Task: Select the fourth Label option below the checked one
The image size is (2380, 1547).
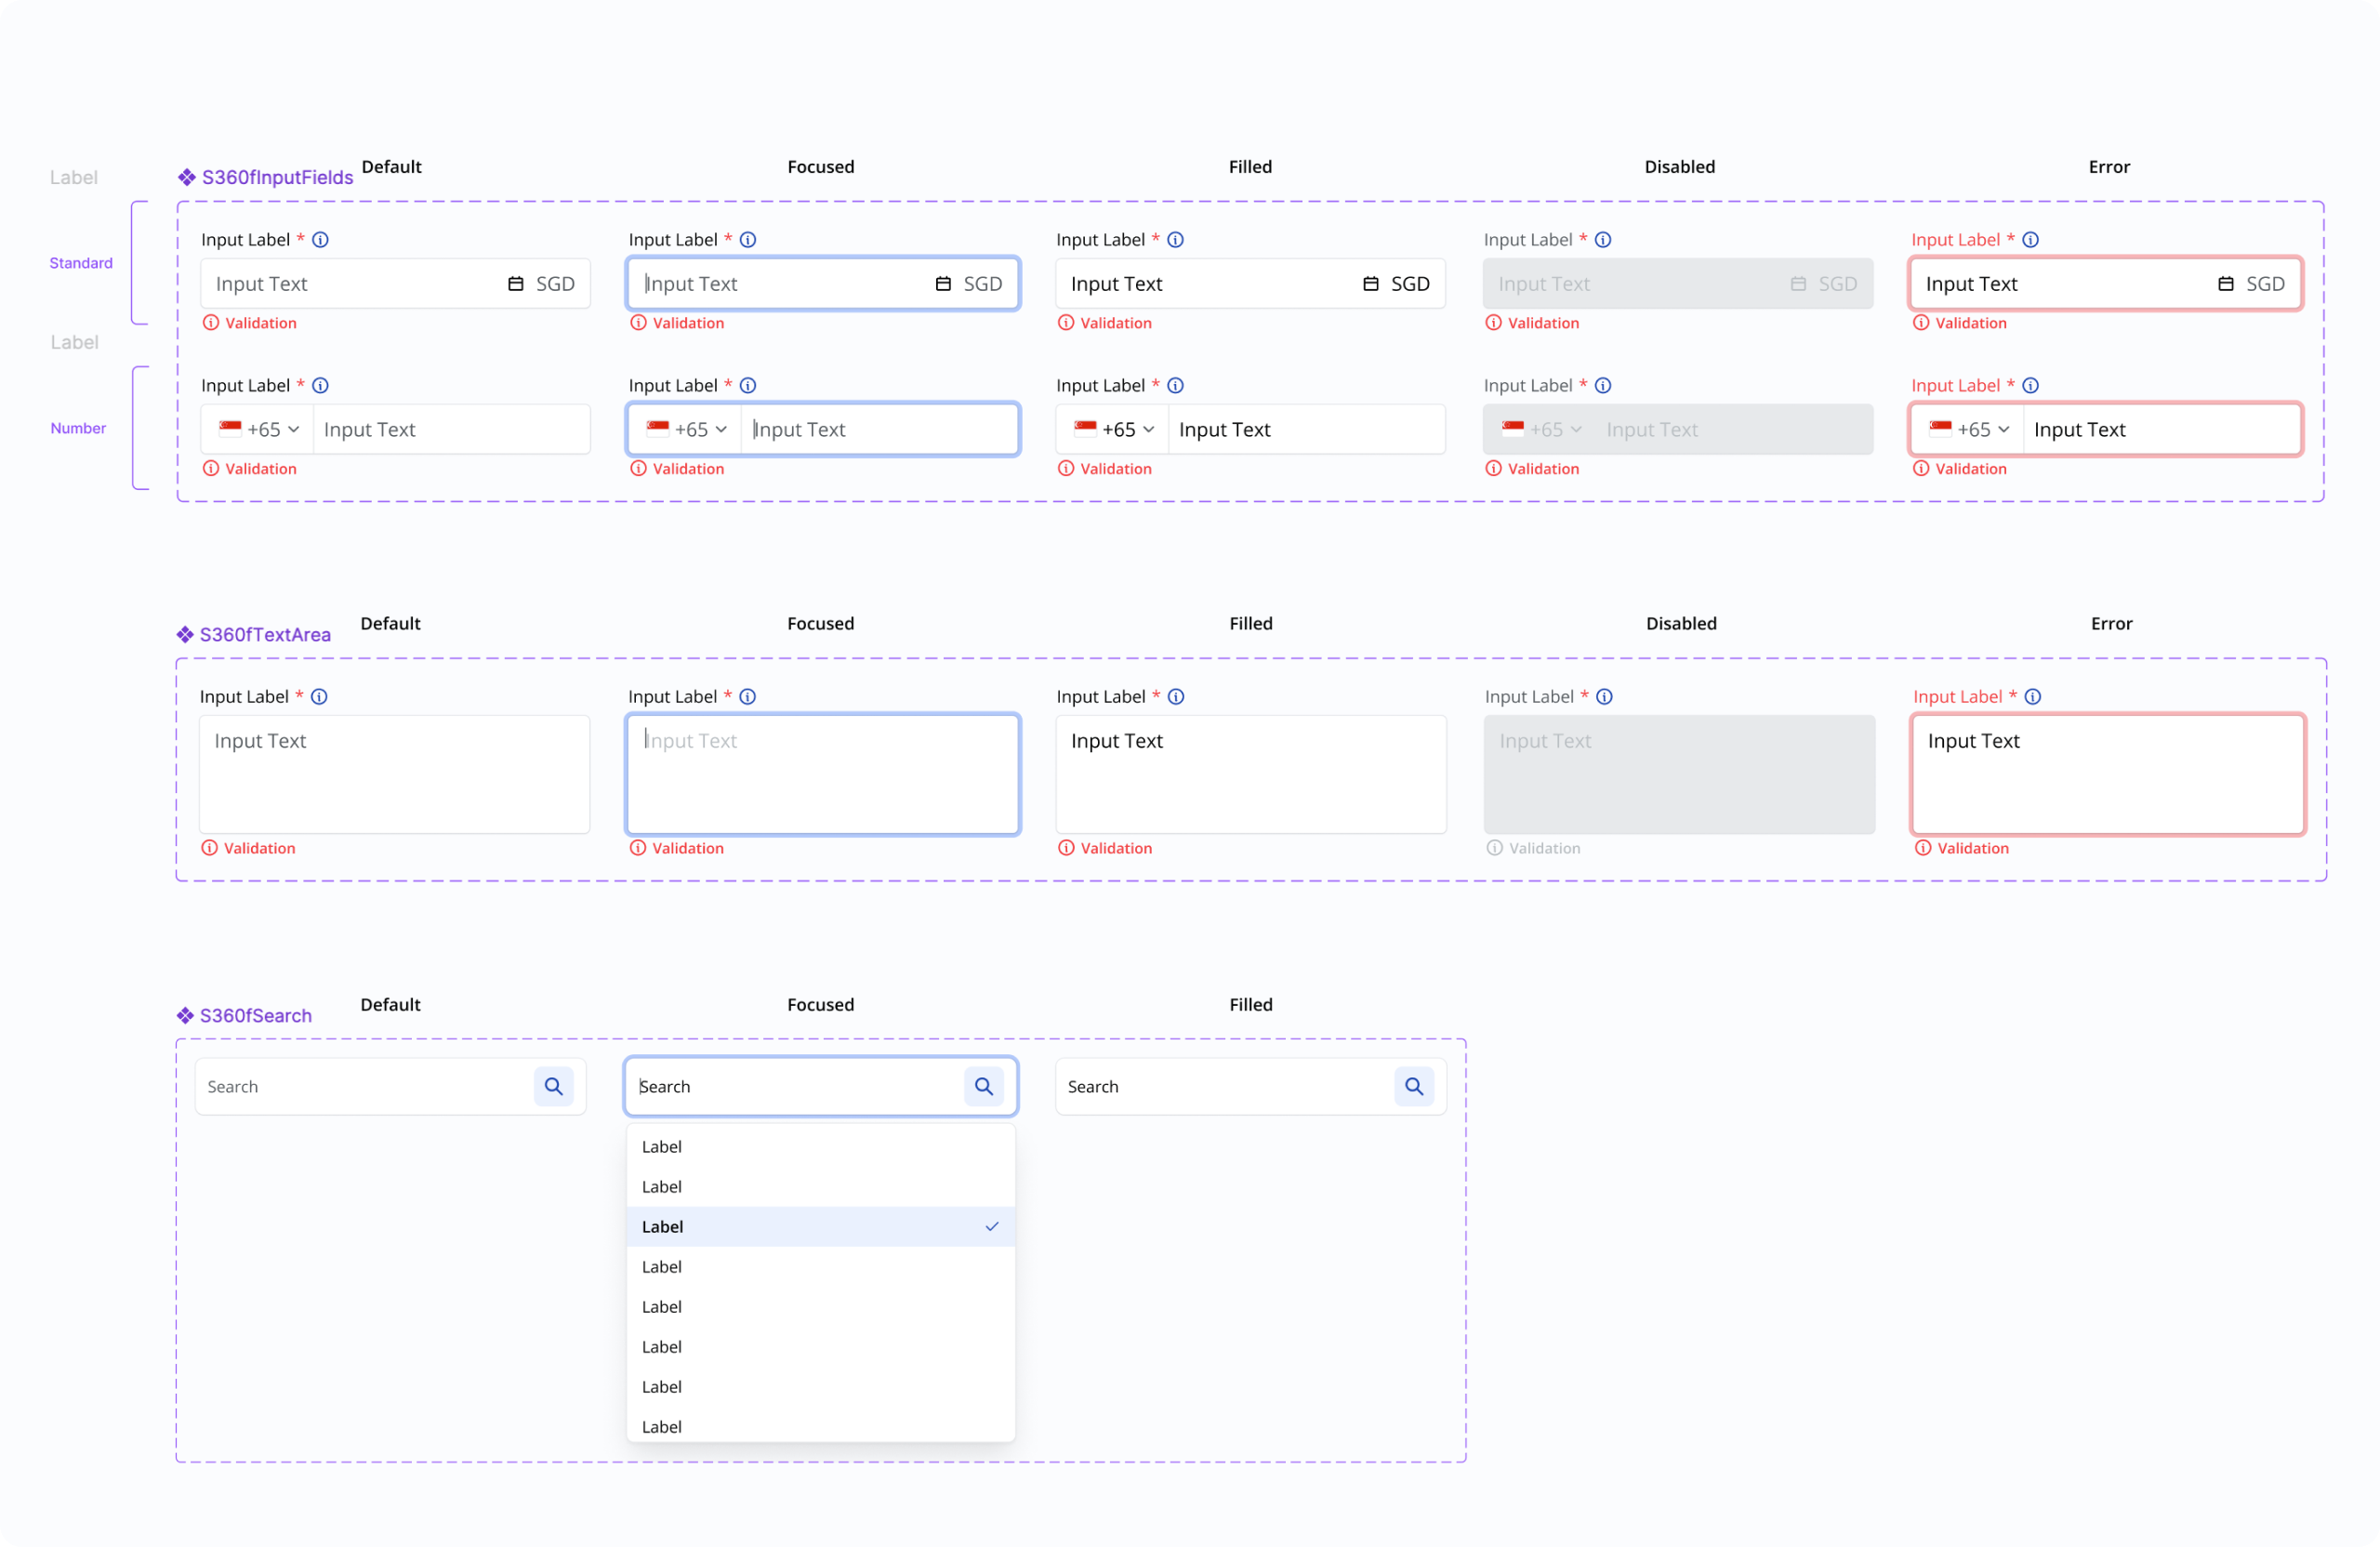Action: [821, 1267]
